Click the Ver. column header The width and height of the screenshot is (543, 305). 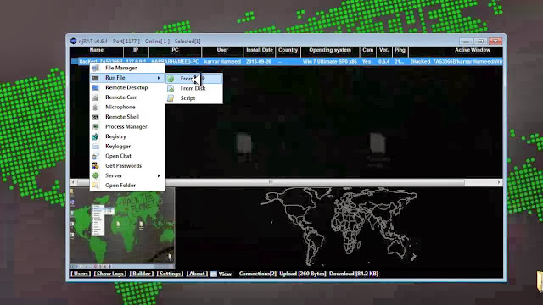(x=383, y=51)
